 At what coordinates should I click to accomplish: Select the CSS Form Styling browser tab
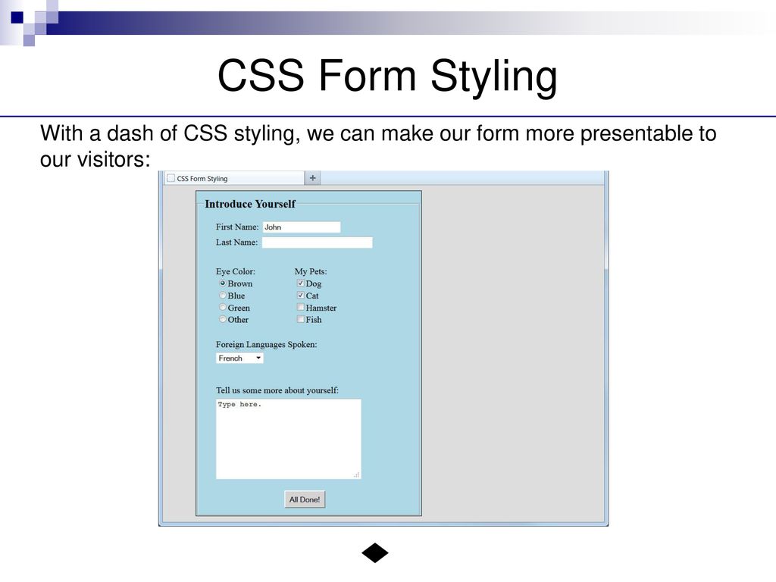(234, 178)
